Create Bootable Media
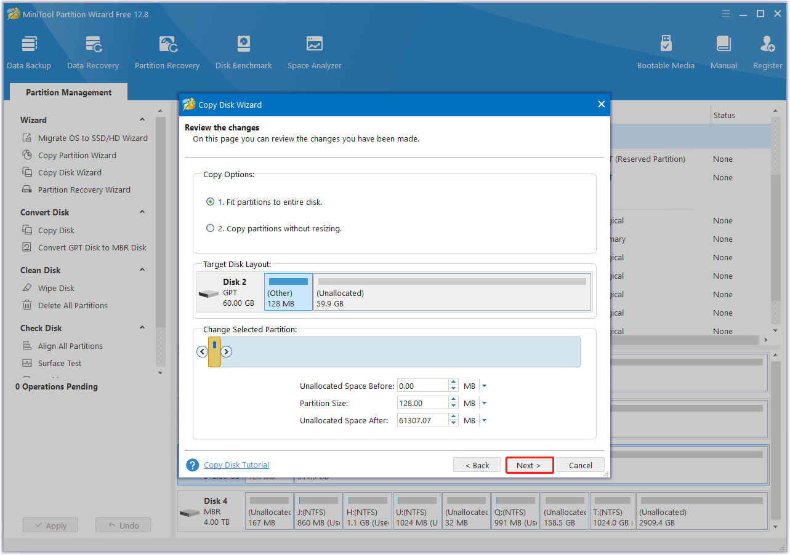This screenshot has width=790, height=555. click(x=666, y=52)
